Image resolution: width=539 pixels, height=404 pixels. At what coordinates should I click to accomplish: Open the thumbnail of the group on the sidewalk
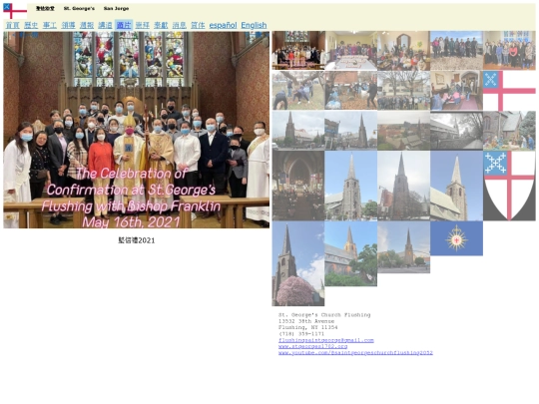(456, 50)
